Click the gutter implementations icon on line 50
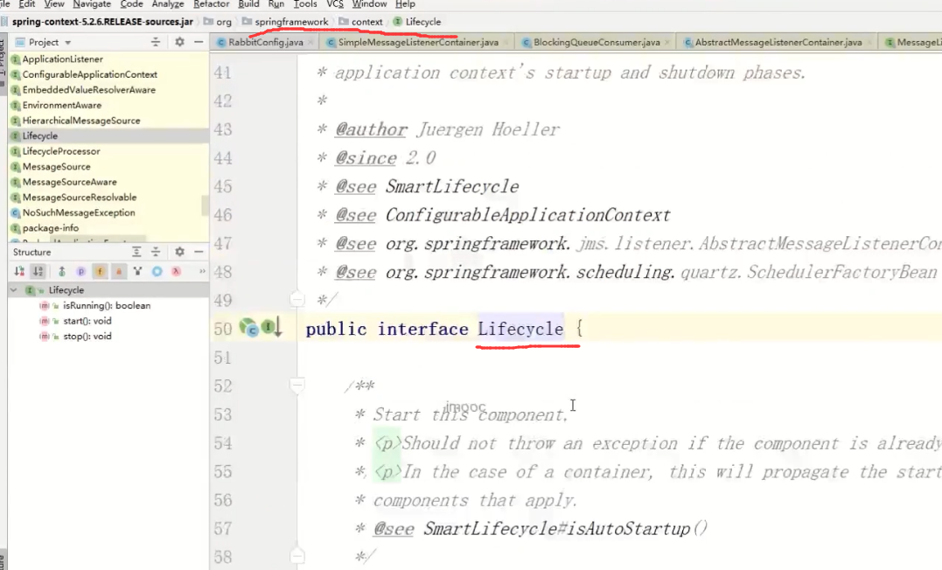Image resolution: width=942 pixels, height=570 pixels. coord(248,328)
